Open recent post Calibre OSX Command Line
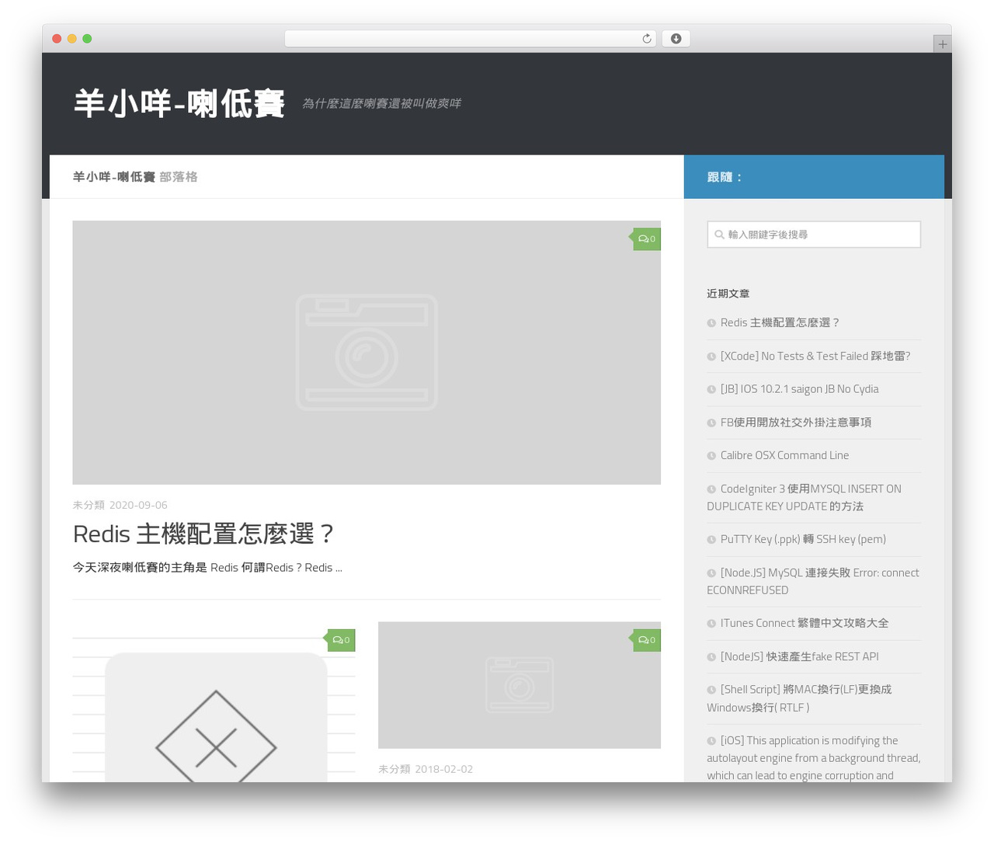Viewport: 994px width, 842px height. (784, 456)
